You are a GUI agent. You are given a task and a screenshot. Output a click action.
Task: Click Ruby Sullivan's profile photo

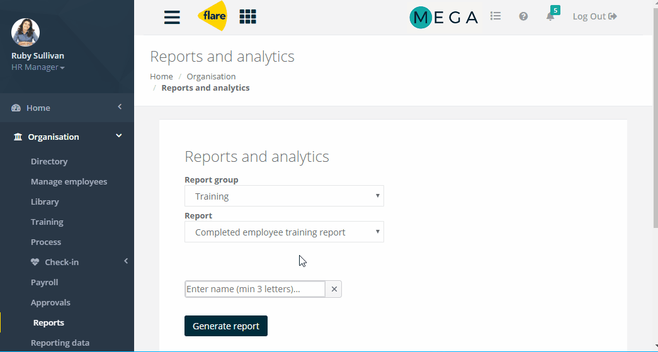pos(26,32)
